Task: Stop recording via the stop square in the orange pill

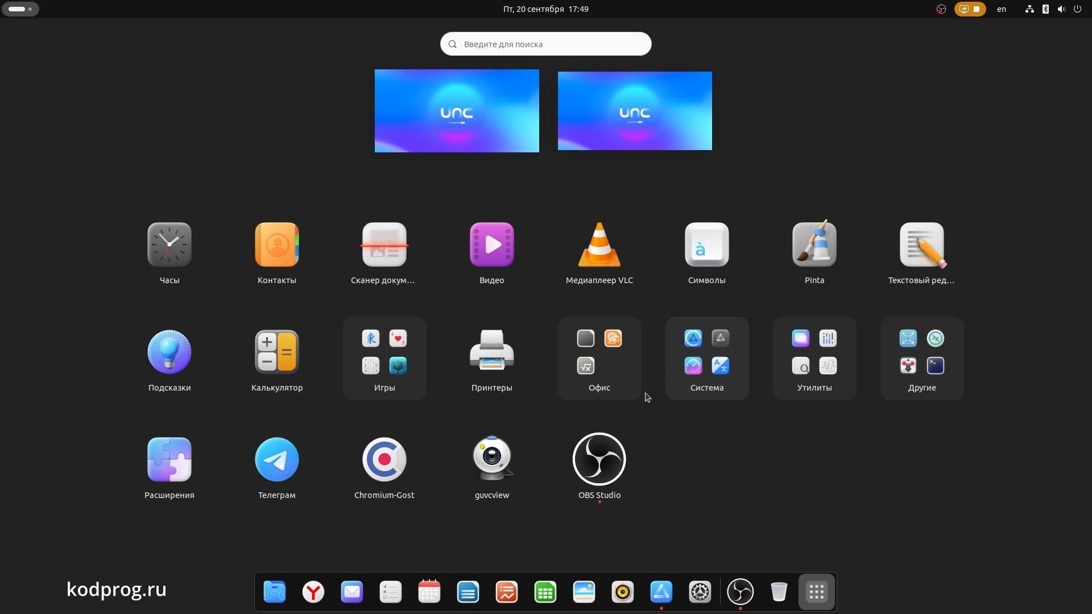Action: pos(977,9)
